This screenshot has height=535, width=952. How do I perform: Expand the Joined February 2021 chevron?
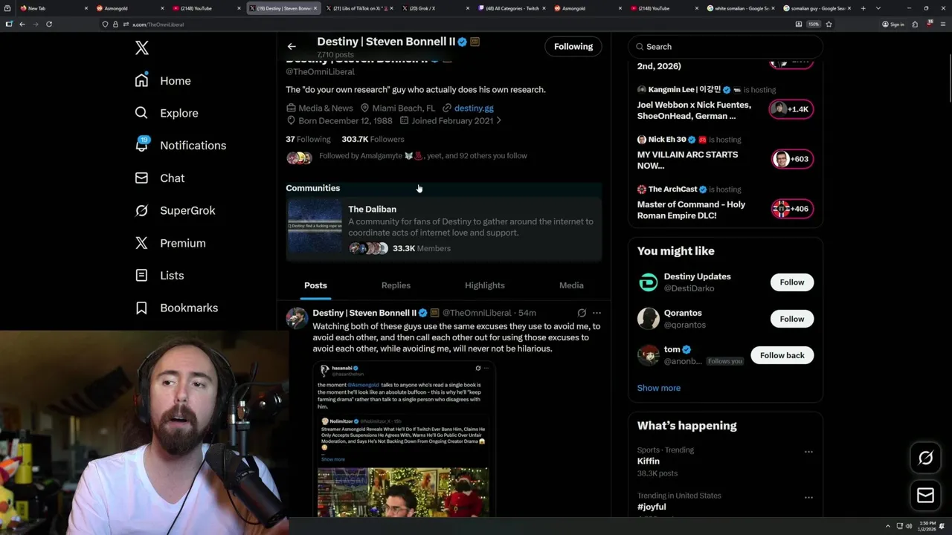click(498, 120)
